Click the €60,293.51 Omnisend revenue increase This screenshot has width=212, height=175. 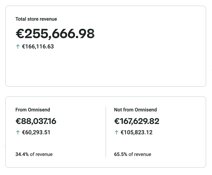(x=36, y=132)
